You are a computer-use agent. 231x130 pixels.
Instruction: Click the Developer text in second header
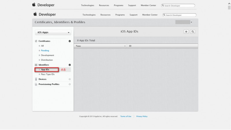click(47, 14)
